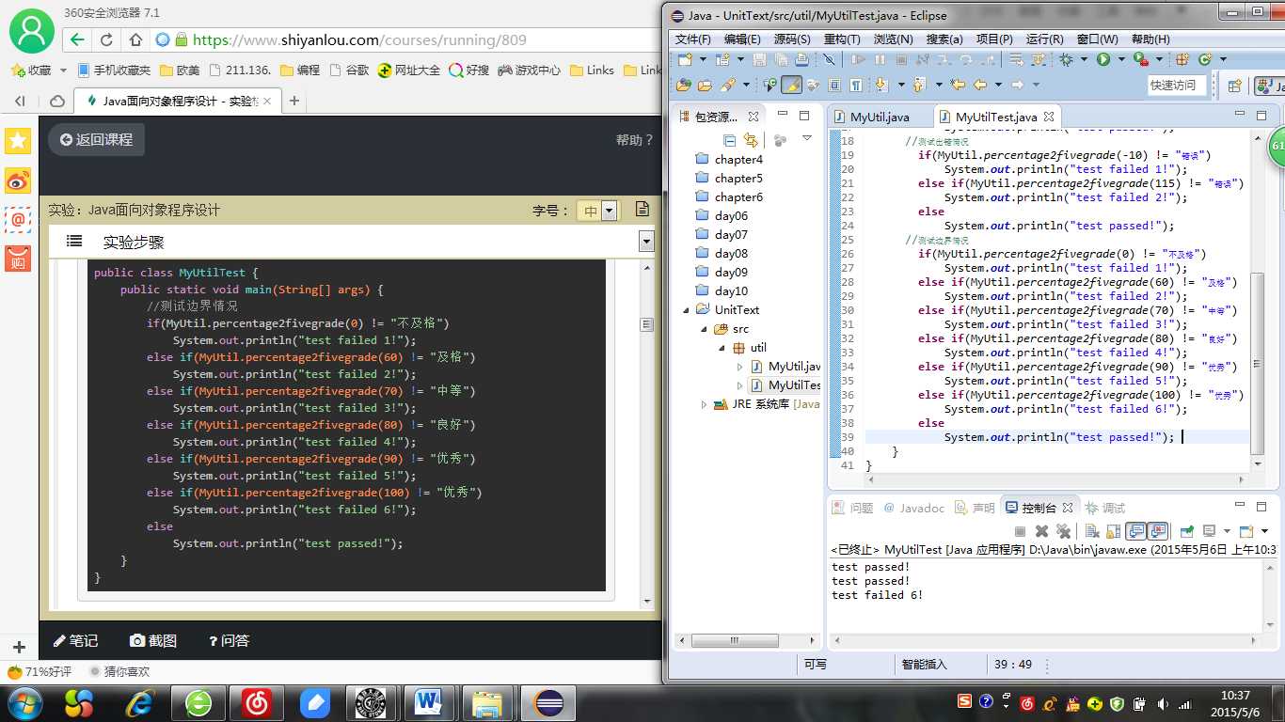1285x722 pixels.
Task: Open Run button dropdown arrow in Eclipse
Action: click(1120, 59)
